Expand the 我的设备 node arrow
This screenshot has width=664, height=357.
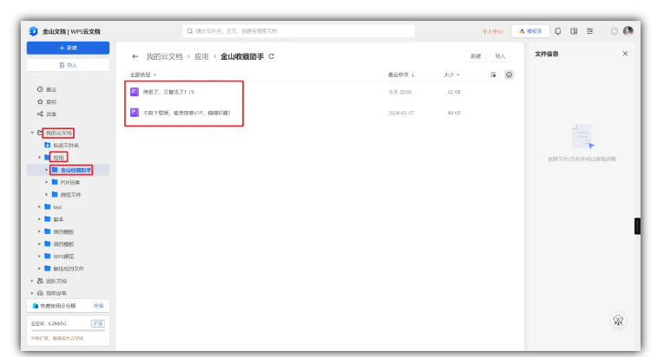coord(32,293)
